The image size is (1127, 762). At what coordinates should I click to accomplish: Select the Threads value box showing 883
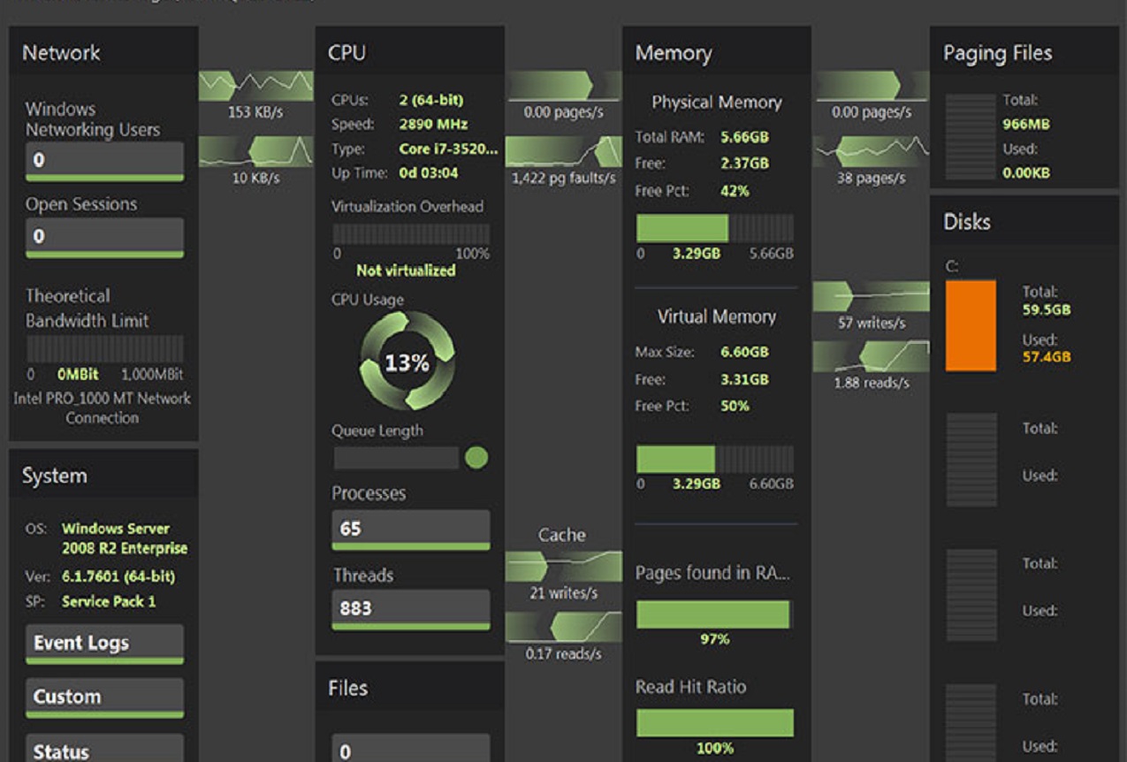point(411,610)
